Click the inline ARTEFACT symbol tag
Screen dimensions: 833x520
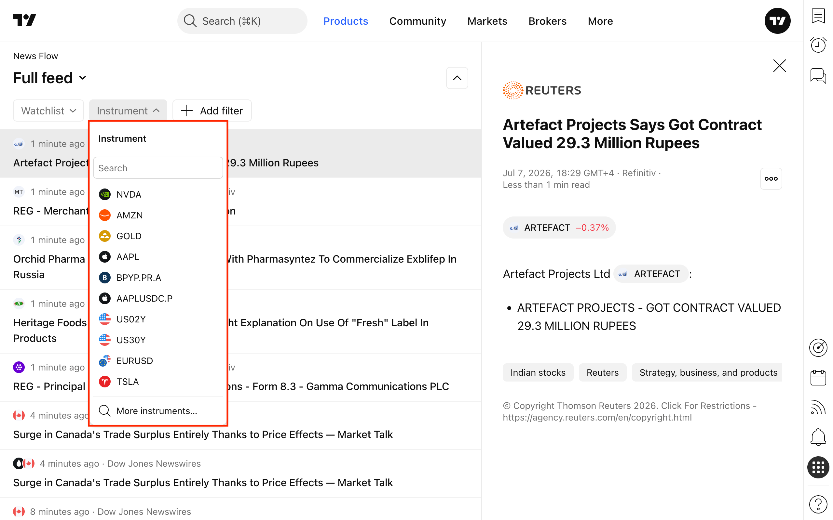(650, 274)
